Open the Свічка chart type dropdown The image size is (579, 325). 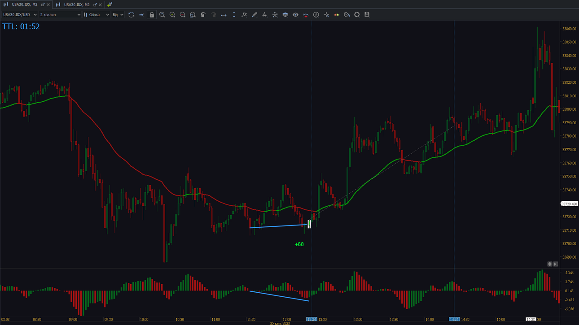coord(96,15)
